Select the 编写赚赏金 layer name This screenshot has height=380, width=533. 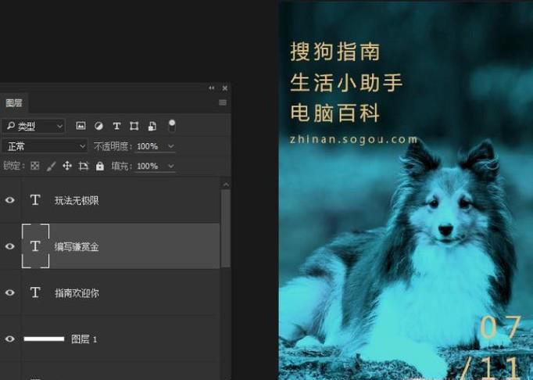click(x=77, y=246)
